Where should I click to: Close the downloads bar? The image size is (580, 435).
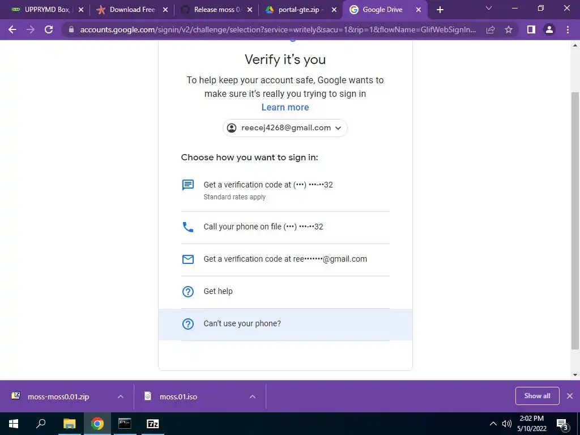pos(570,396)
